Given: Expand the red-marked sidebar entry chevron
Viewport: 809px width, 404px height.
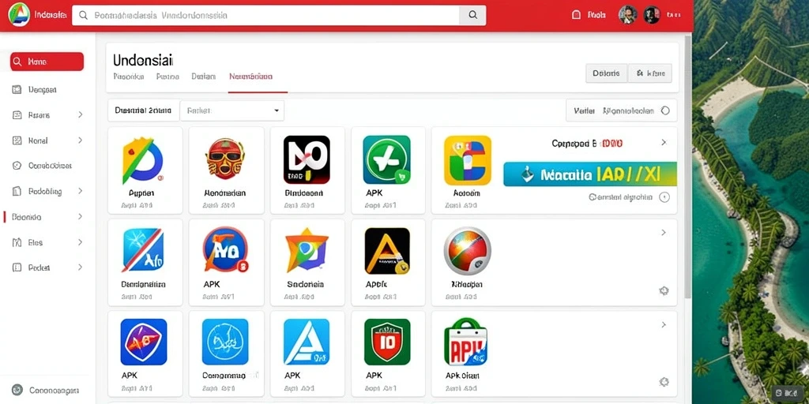Looking at the screenshot, I should tap(80, 216).
